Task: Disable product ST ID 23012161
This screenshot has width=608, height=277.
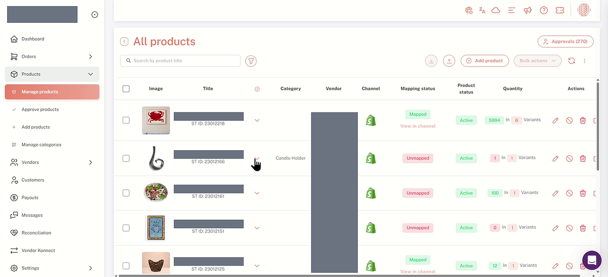Action: [x=569, y=193]
